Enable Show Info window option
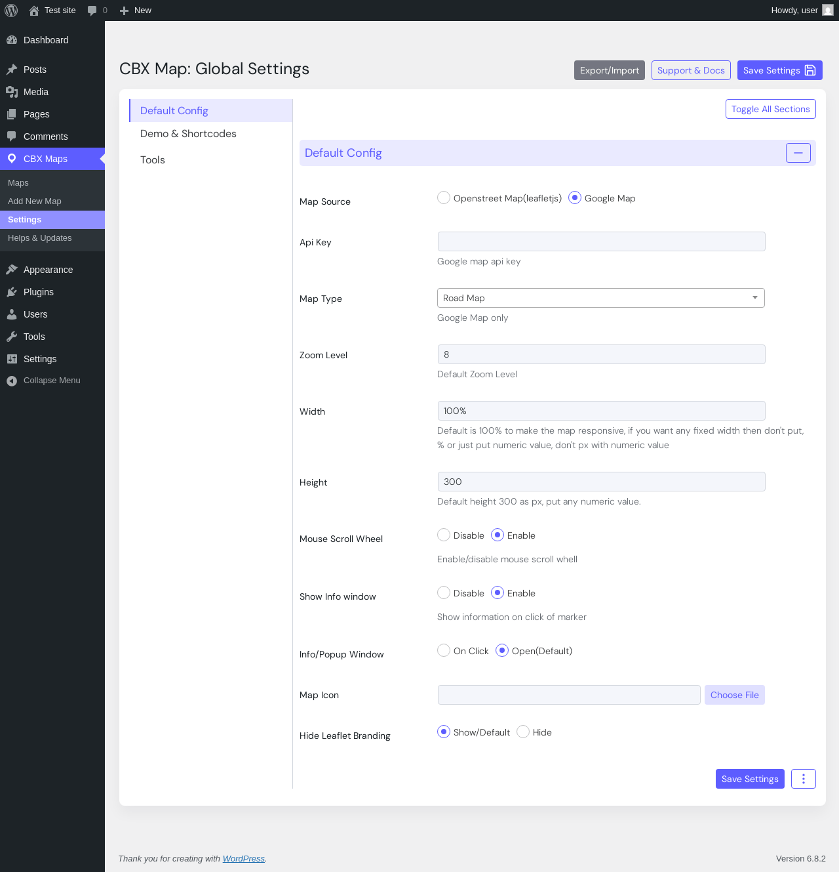The width and height of the screenshot is (839, 872). click(x=498, y=592)
